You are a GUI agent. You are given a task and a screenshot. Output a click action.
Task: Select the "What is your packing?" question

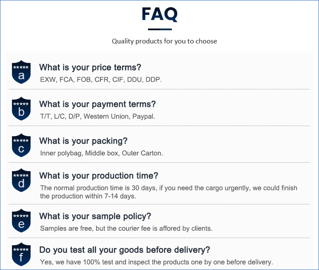click(83, 141)
